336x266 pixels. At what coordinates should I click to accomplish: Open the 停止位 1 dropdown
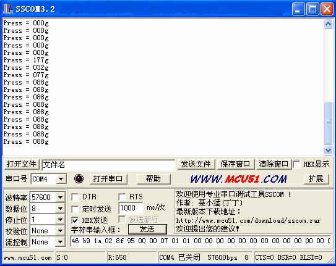pos(60,220)
